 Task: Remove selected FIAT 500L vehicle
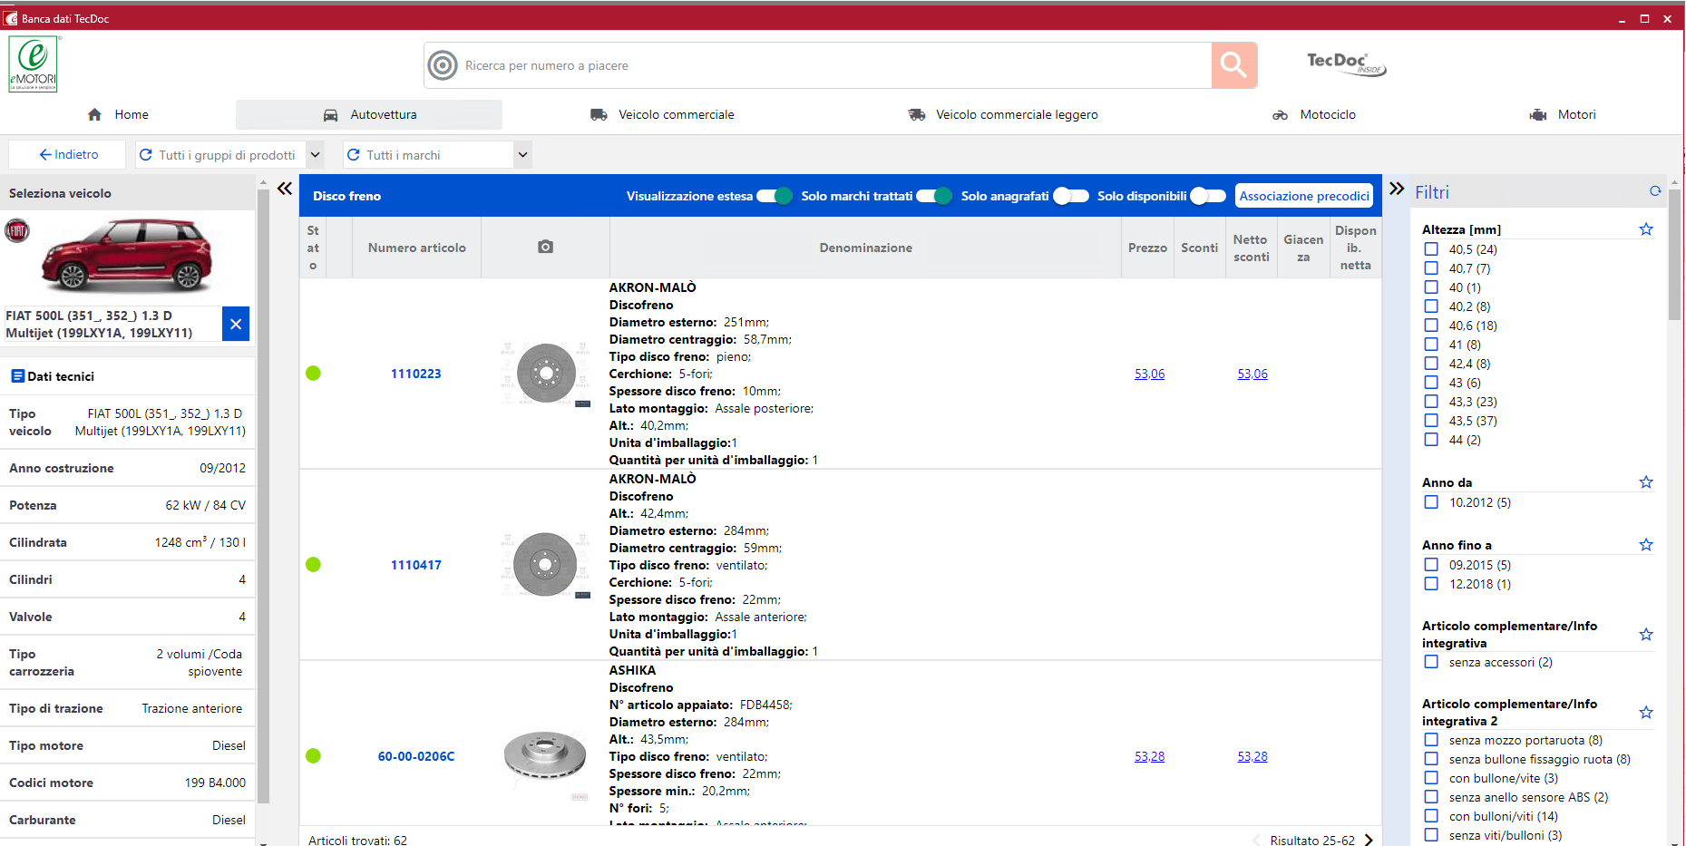236,324
